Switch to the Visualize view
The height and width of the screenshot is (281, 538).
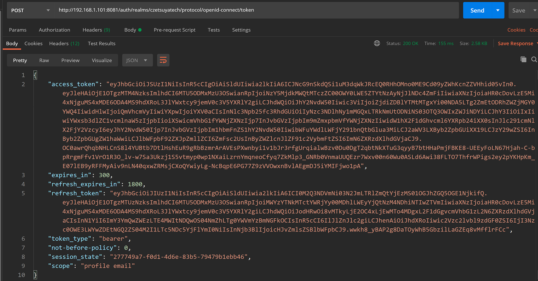[x=101, y=60]
